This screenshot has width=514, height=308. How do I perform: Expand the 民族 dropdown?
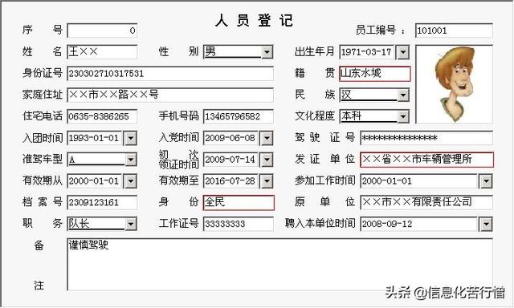pyautogui.click(x=403, y=95)
